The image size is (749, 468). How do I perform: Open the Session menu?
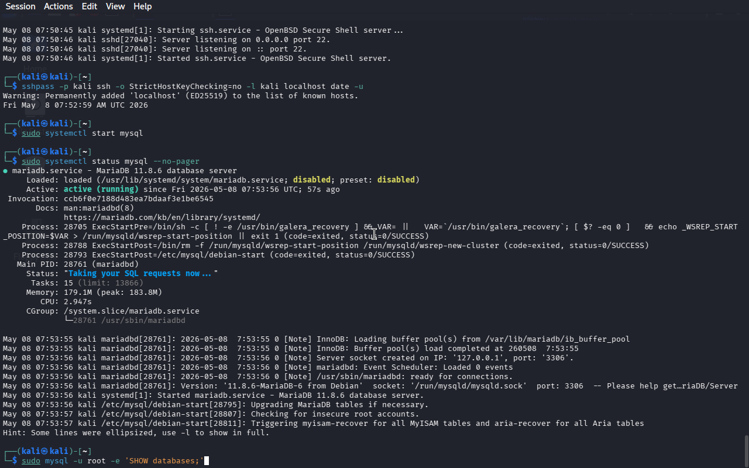pos(20,6)
